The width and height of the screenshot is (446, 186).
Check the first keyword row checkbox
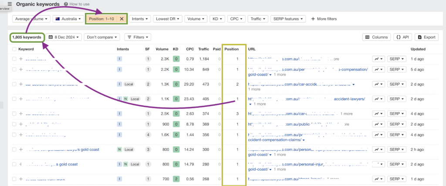pos(14,59)
